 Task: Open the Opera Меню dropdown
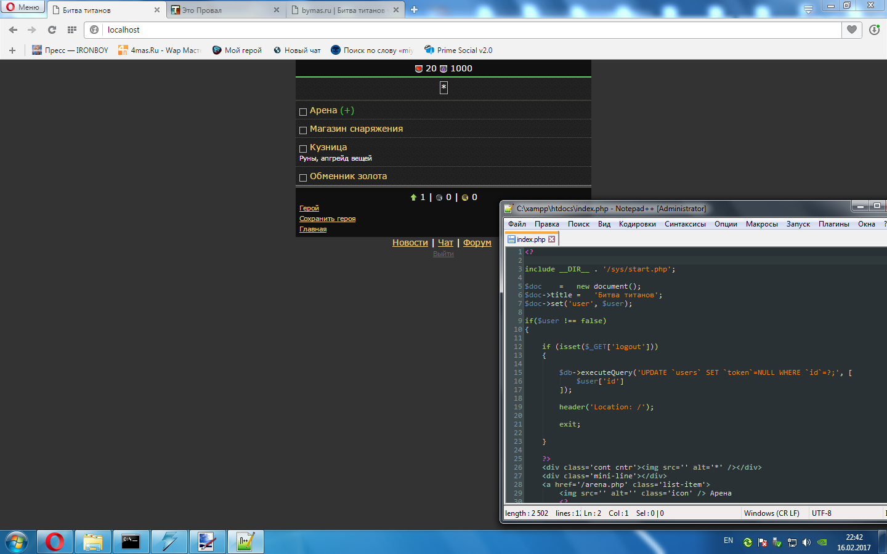click(23, 7)
